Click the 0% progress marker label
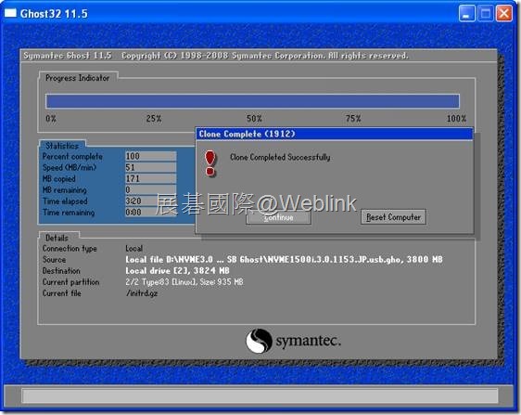This screenshot has width=521, height=415. coord(51,119)
